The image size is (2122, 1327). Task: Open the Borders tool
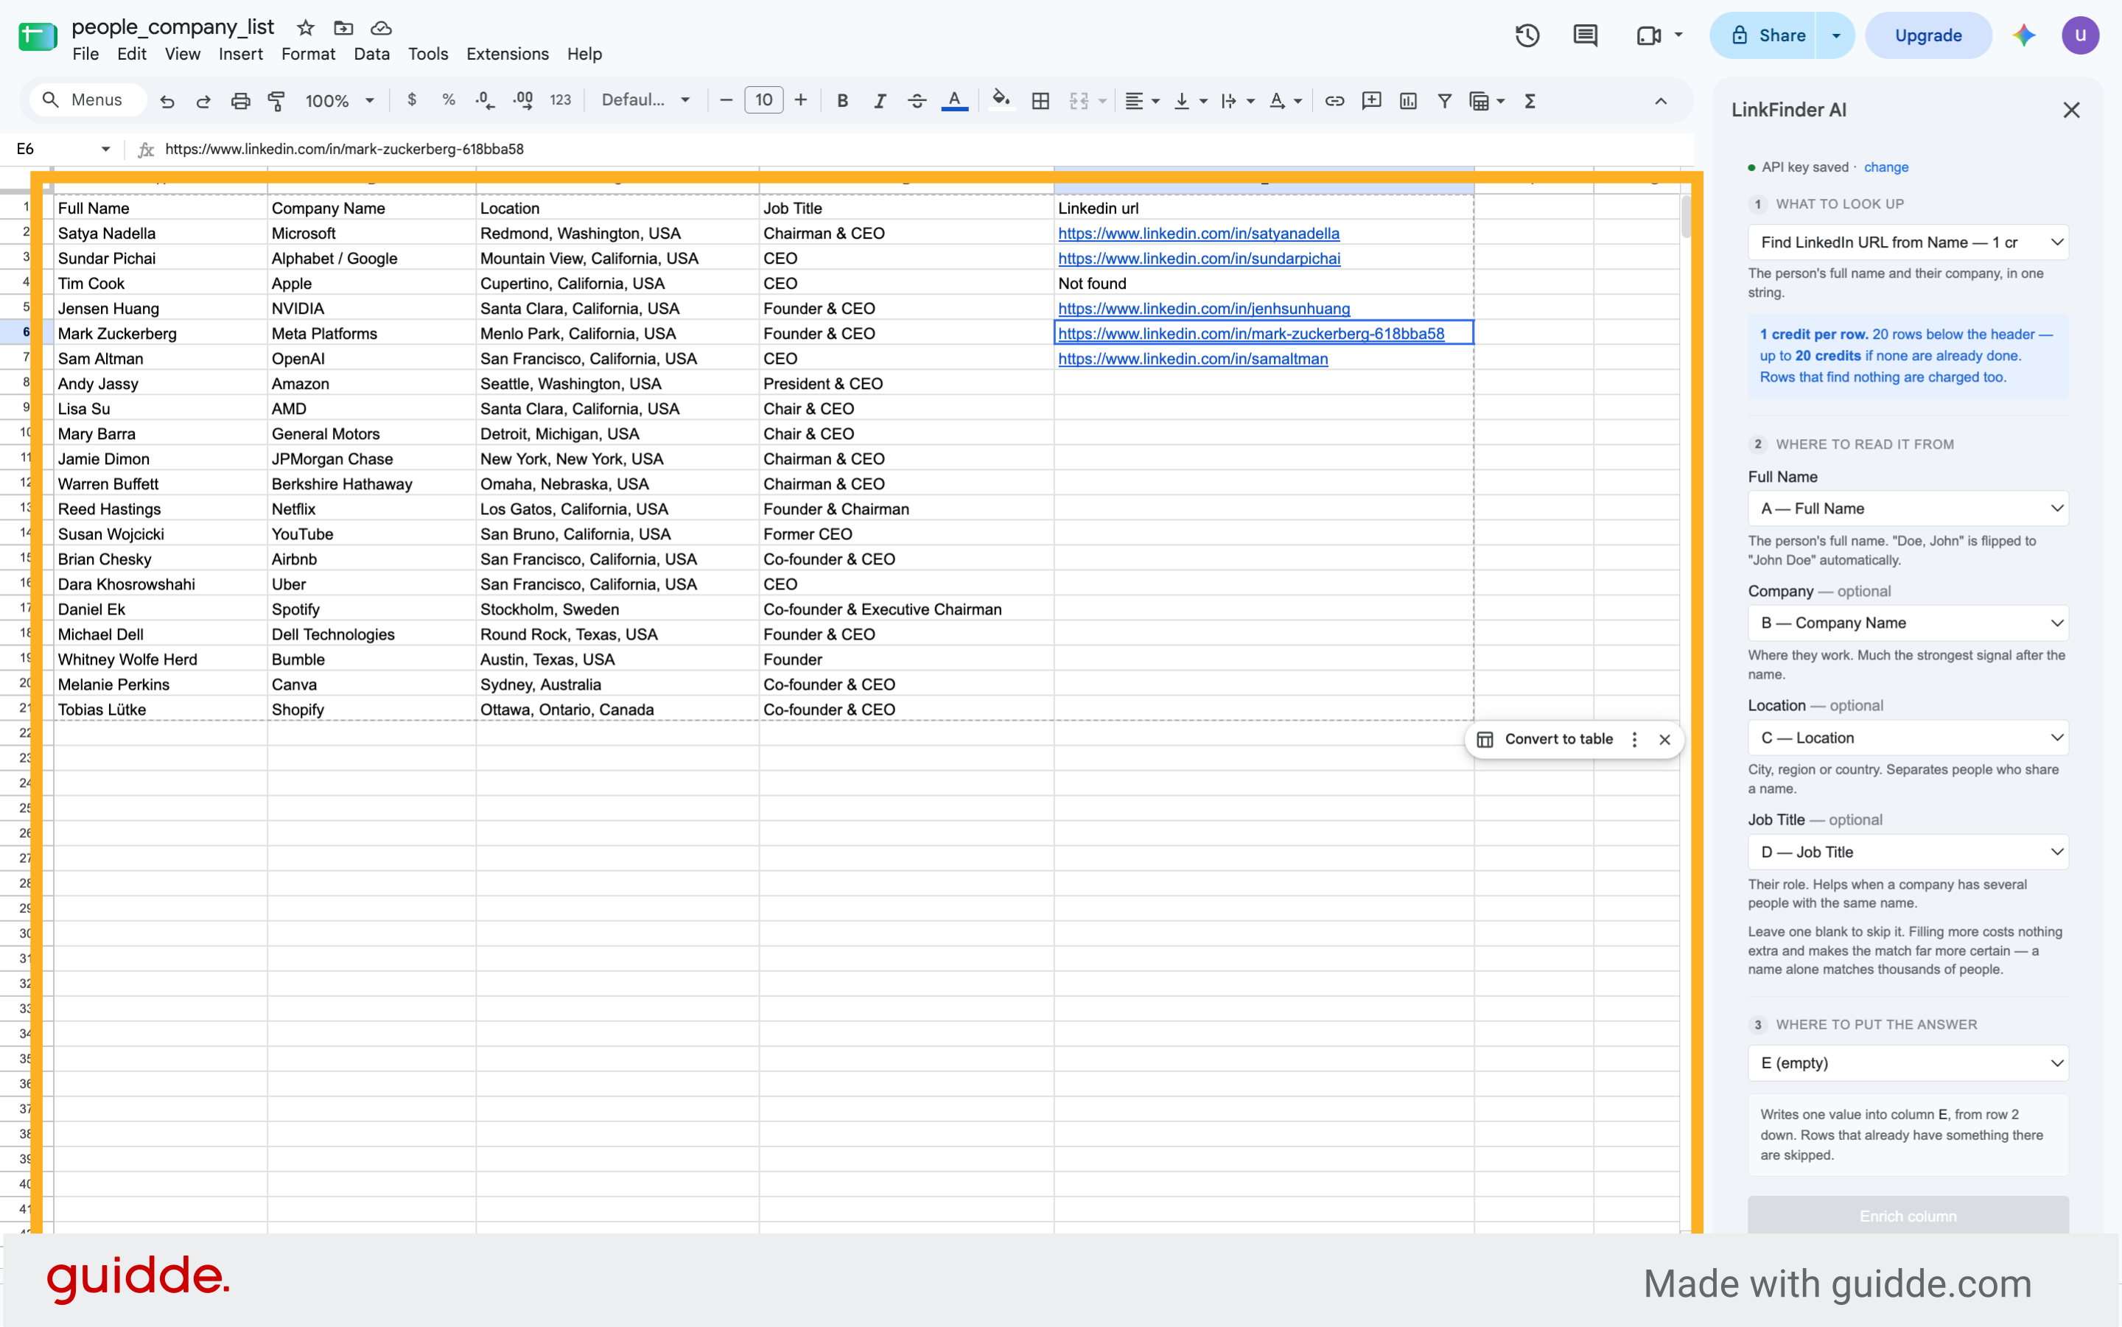(1041, 101)
